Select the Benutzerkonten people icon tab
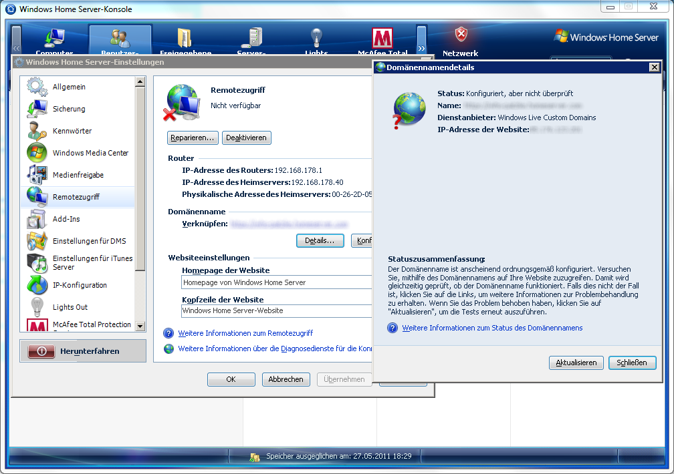 (120, 38)
